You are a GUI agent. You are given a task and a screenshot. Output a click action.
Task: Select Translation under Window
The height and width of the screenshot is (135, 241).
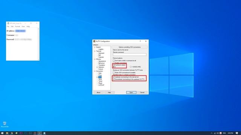pos(102,65)
